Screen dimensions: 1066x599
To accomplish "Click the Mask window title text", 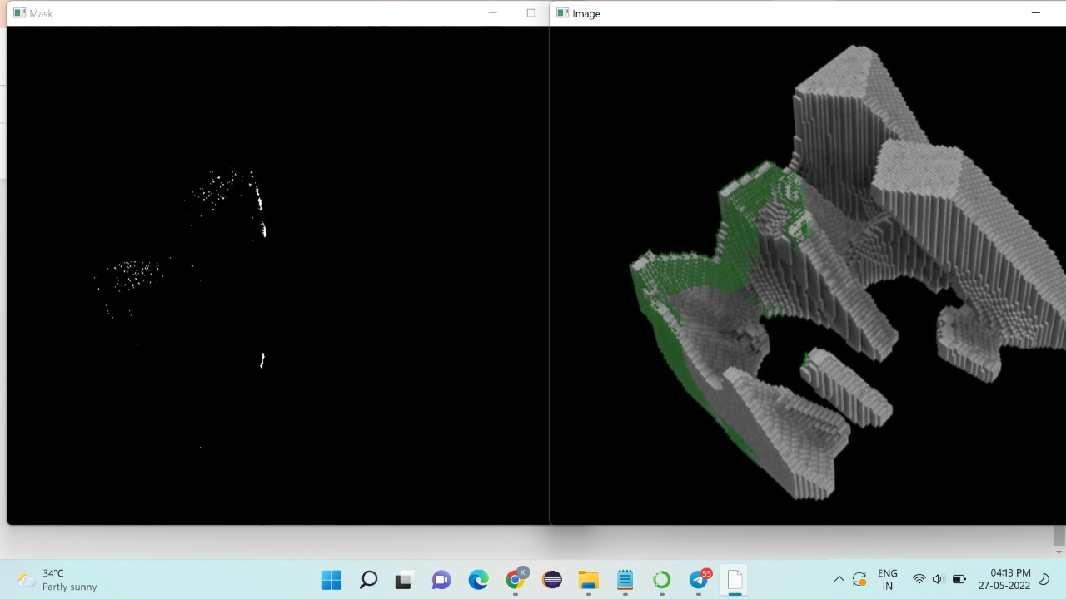I will point(41,13).
